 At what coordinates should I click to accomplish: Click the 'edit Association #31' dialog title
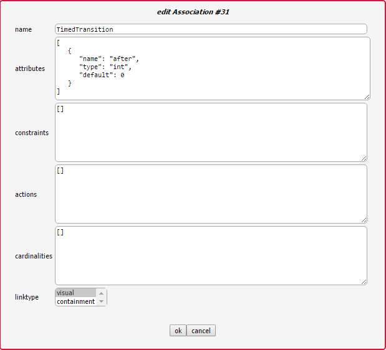coord(193,11)
